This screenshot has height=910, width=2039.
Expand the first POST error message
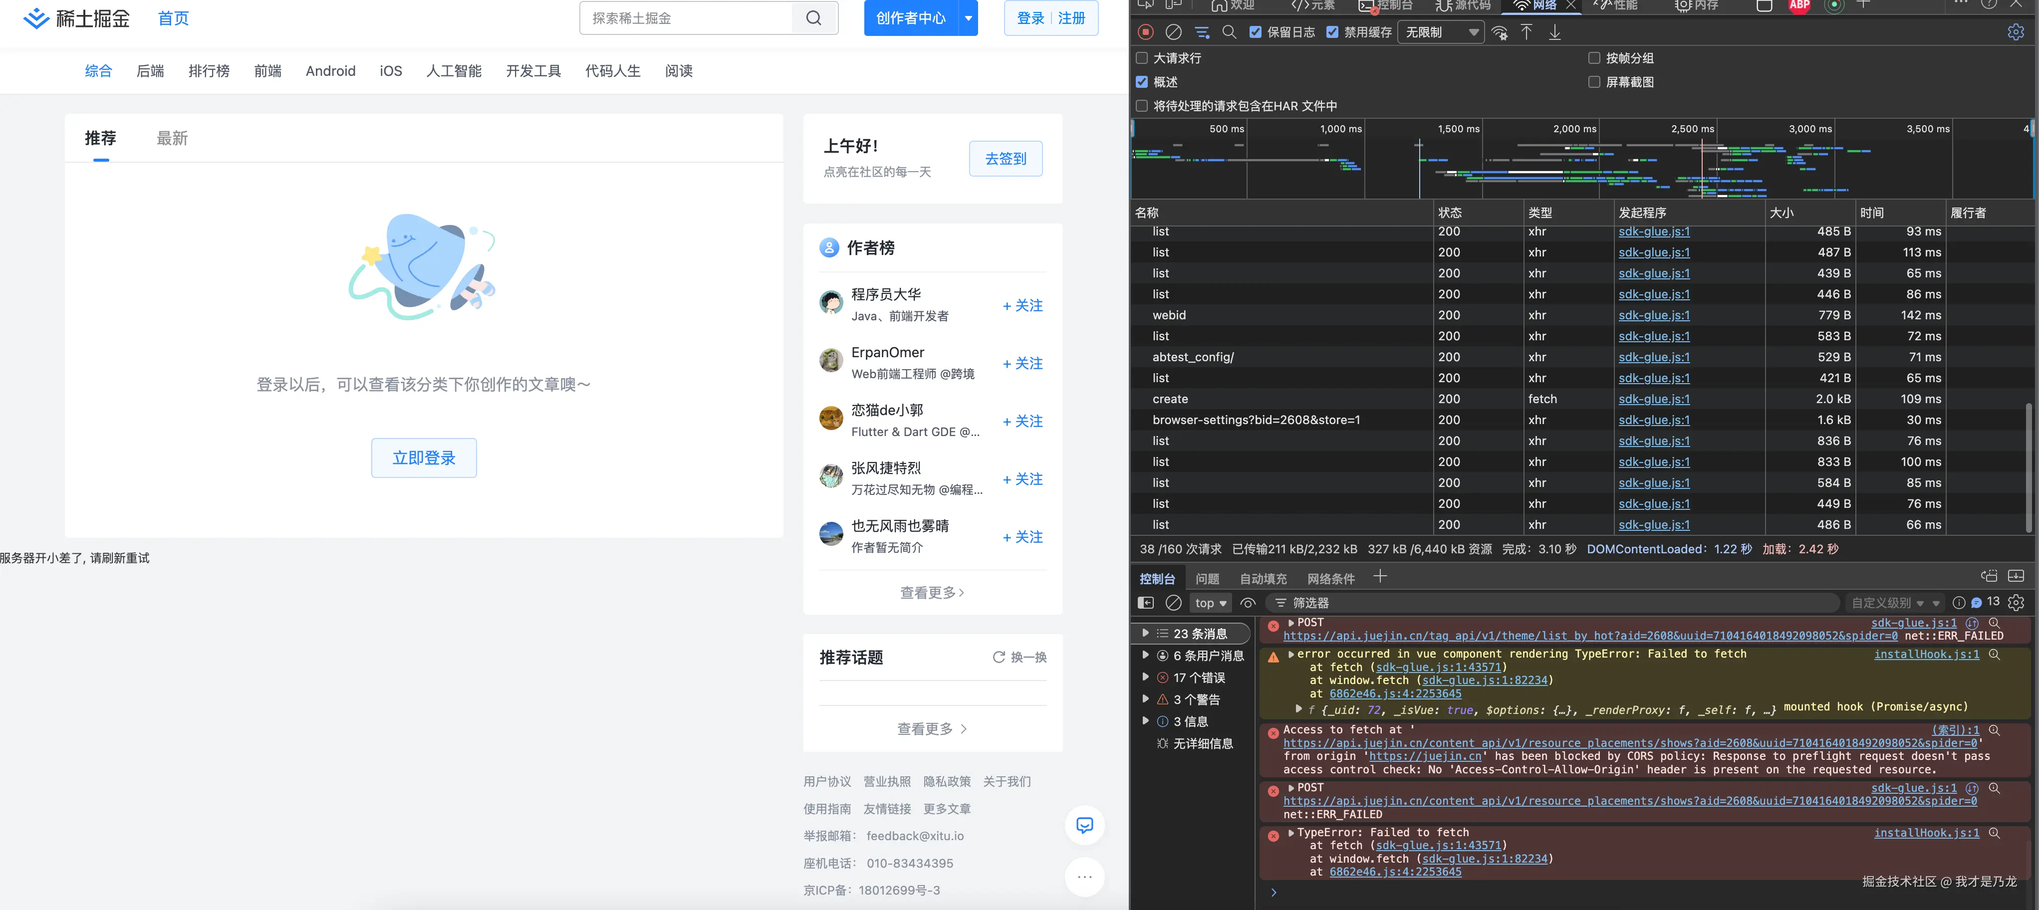click(1292, 623)
